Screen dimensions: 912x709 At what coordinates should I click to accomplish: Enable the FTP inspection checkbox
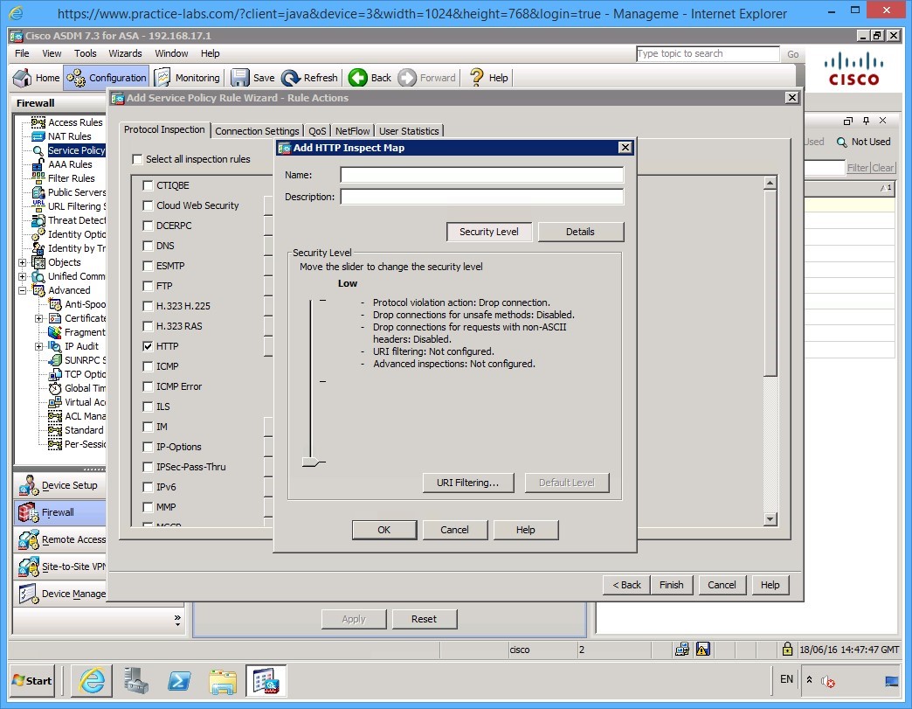[147, 285]
